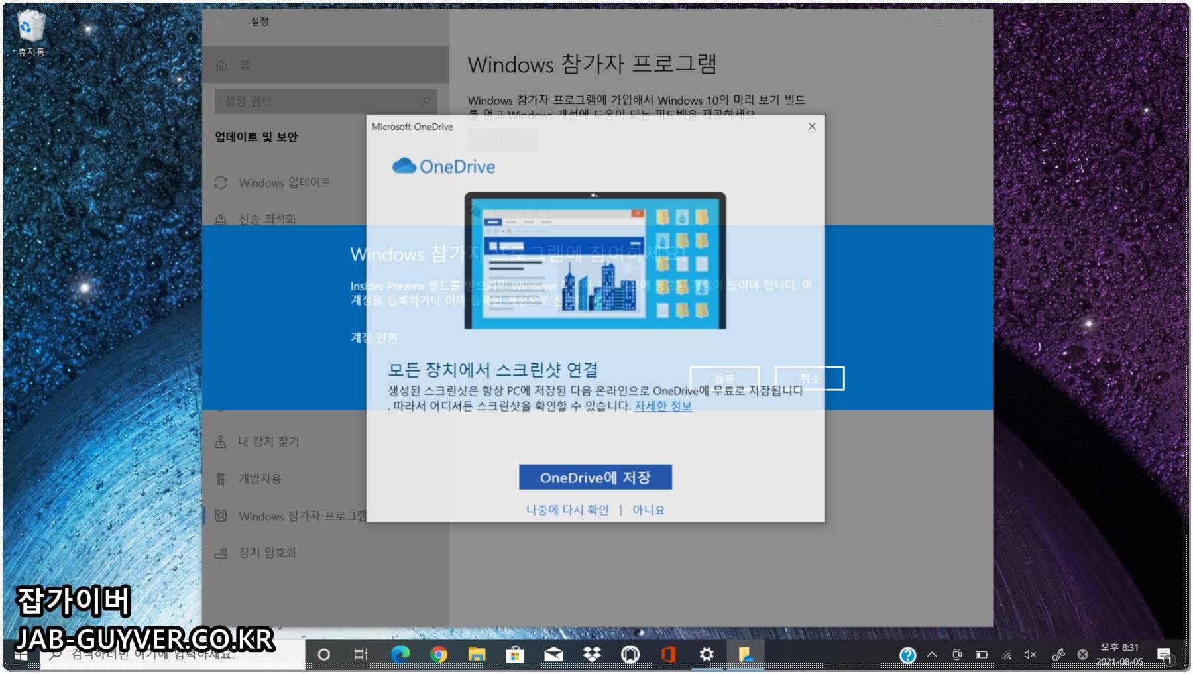Expand hidden tray icons chevron

(932, 655)
